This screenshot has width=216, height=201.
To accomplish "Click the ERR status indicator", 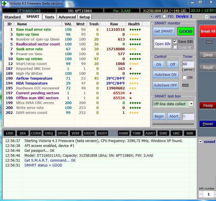I will (x=9, y=133).
